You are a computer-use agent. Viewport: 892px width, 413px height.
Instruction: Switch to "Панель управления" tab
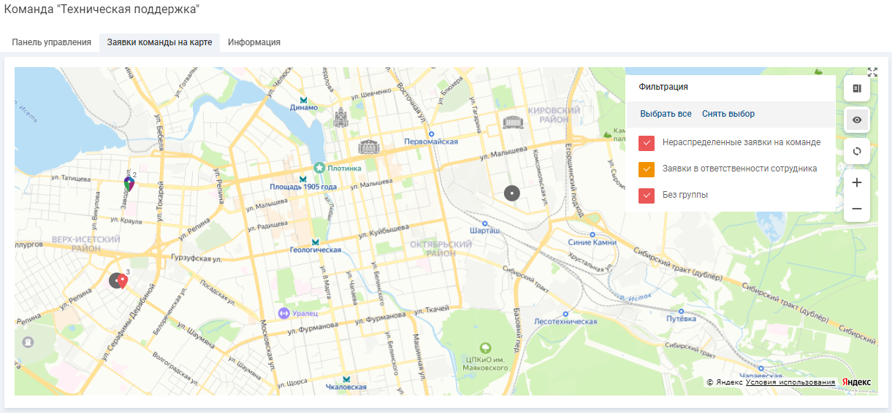coord(51,42)
